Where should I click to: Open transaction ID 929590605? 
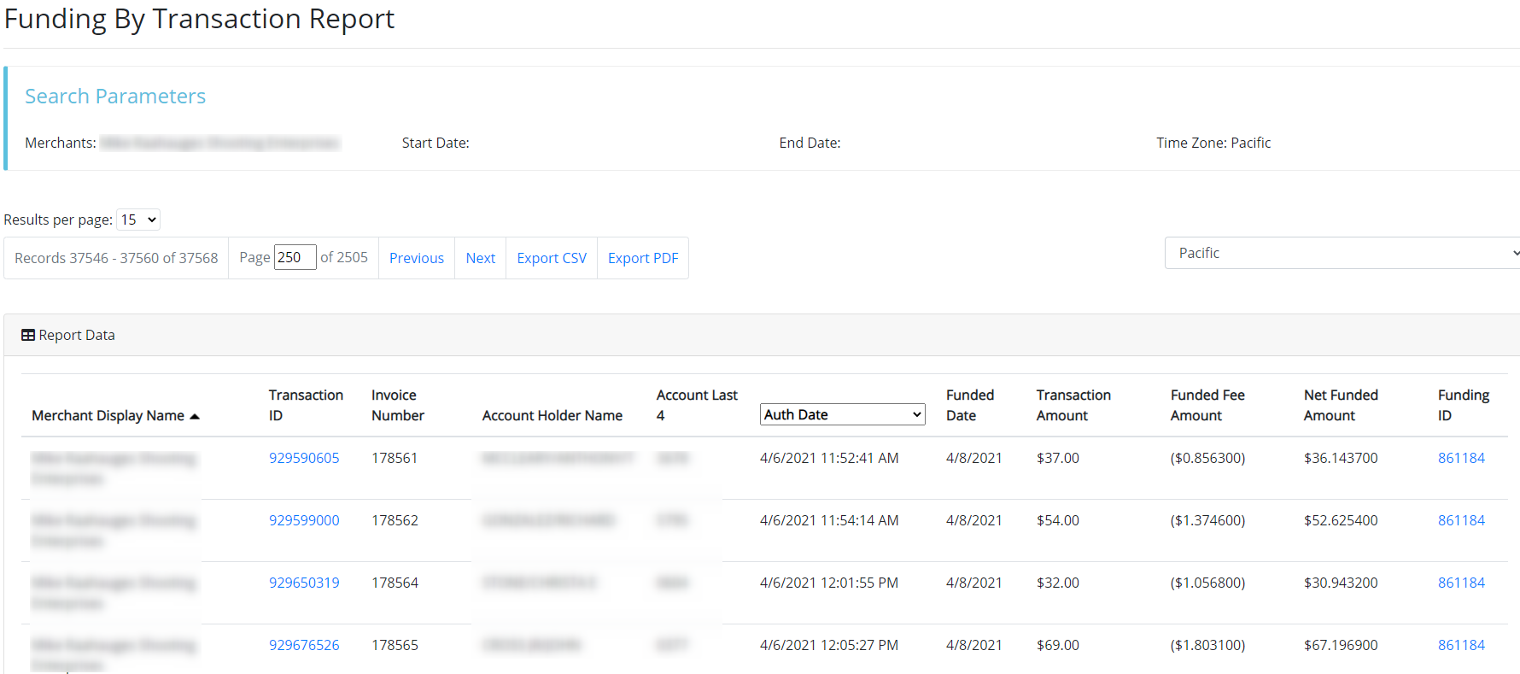(304, 458)
